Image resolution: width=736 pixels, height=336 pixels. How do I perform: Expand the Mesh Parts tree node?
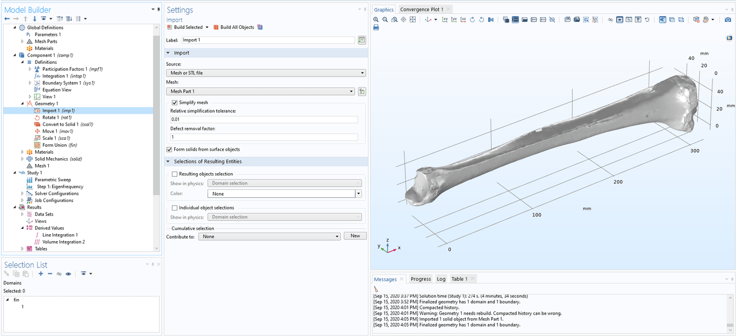[22, 41]
